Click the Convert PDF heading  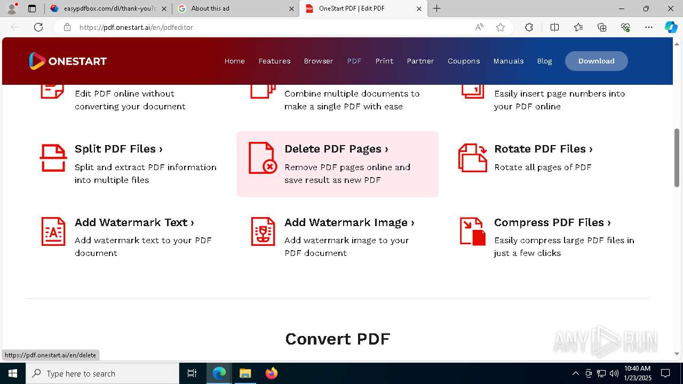[x=338, y=339]
